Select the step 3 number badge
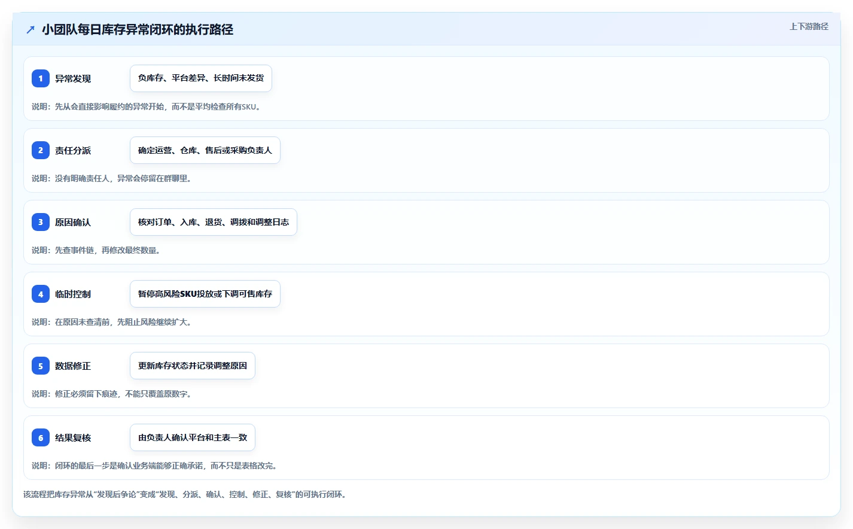The image size is (853, 529). (41, 222)
